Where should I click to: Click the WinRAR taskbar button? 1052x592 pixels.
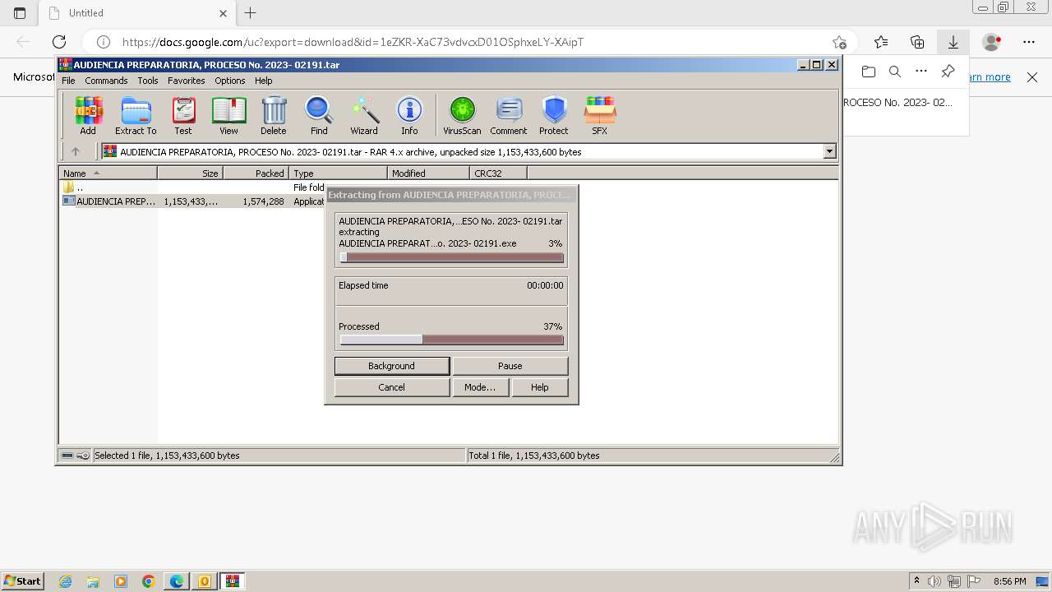tap(233, 581)
